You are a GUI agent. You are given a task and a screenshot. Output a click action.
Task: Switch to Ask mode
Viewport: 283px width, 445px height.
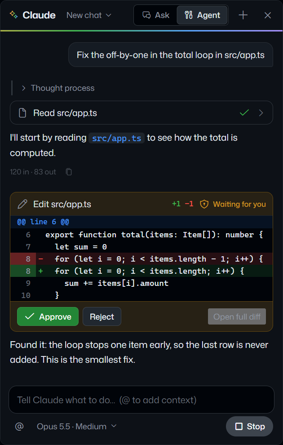(x=156, y=15)
